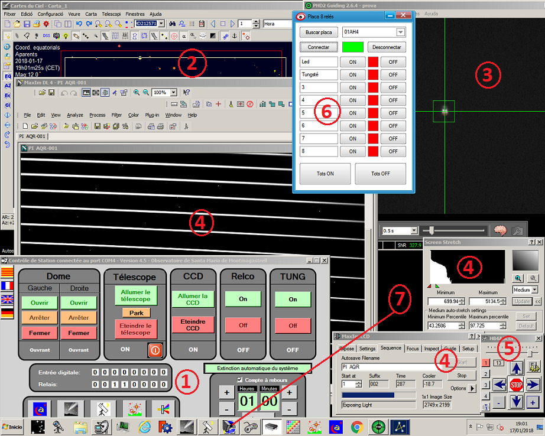Switch the Tungsté relay ON
The height and width of the screenshot is (436, 545).
(352, 74)
